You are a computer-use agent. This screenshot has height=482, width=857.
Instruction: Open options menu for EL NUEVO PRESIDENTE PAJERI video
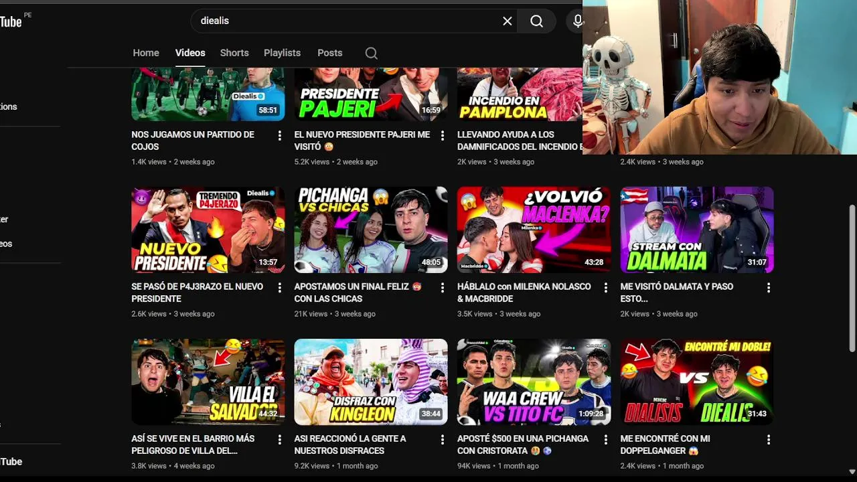[x=443, y=135]
